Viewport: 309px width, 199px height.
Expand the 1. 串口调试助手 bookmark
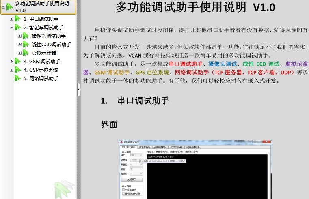point(11,19)
